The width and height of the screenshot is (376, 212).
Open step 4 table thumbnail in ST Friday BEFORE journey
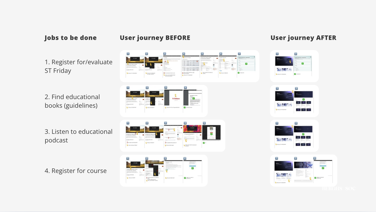click(x=190, y=63)
